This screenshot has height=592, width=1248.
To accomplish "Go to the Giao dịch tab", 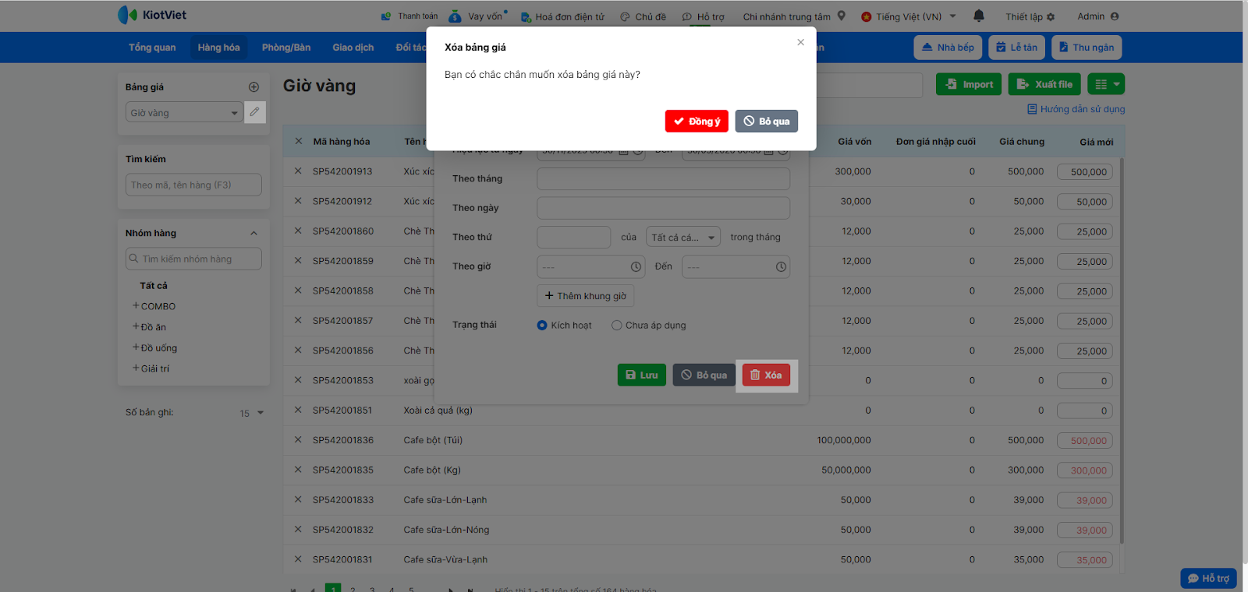I will [353, 48].
